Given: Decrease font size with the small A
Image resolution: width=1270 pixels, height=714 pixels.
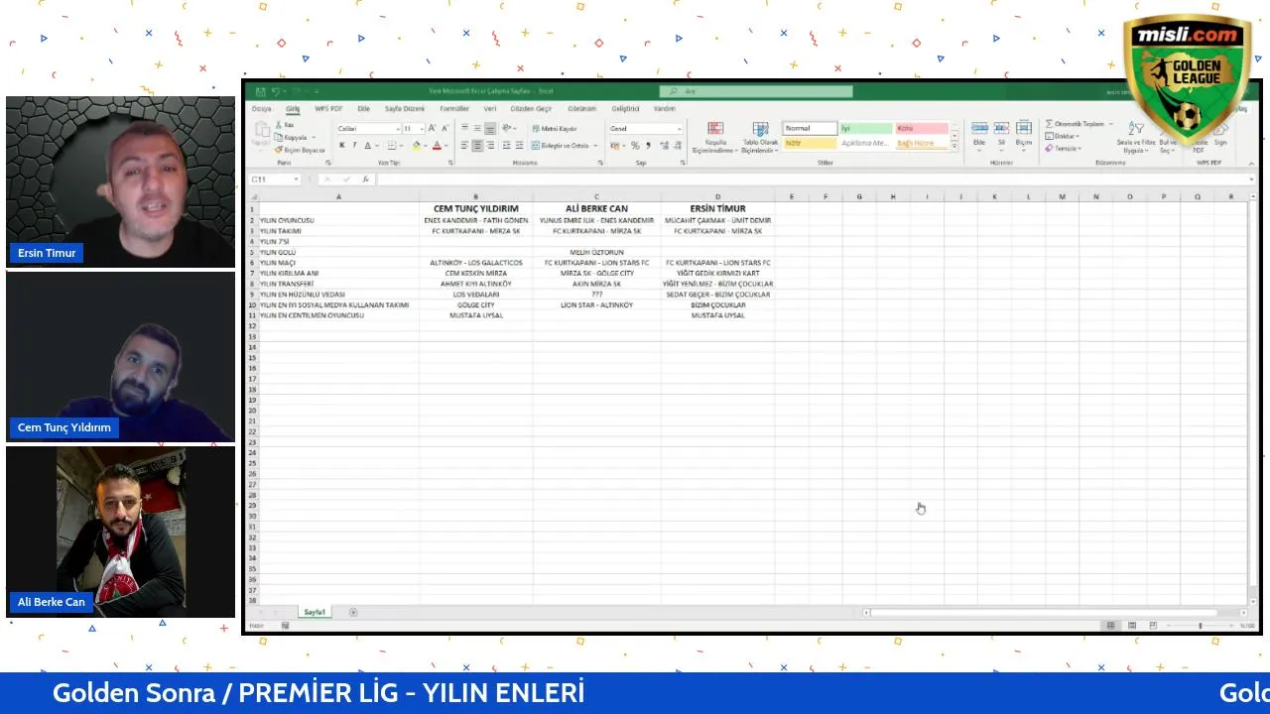Looking at the screenshot, I should click(444, 128).
